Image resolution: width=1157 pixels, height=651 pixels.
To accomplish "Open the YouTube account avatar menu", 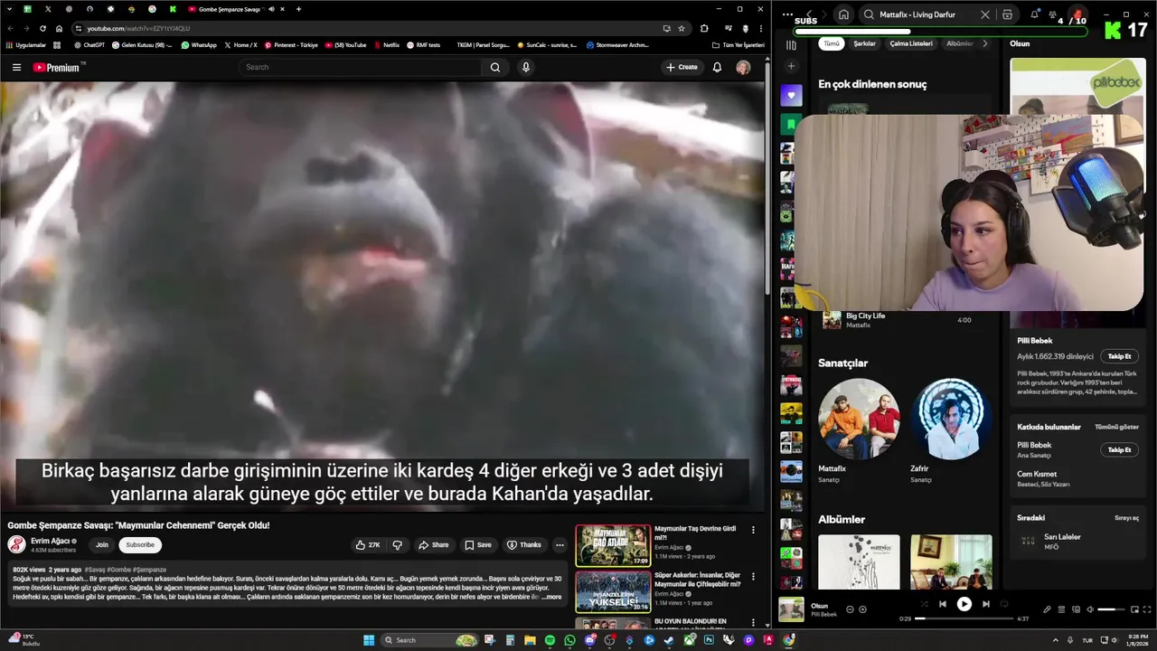I will [x=743, y=67].
